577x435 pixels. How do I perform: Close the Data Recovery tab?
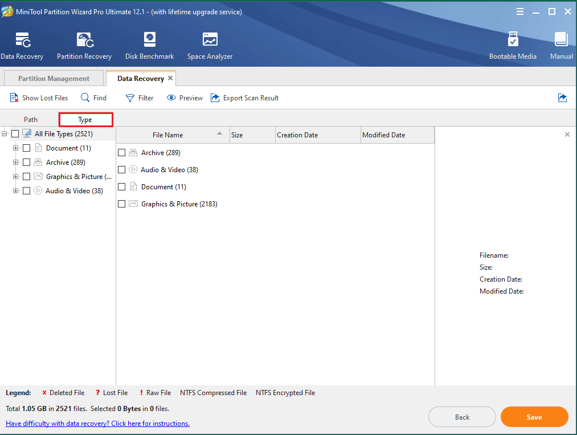coord(170,78)
